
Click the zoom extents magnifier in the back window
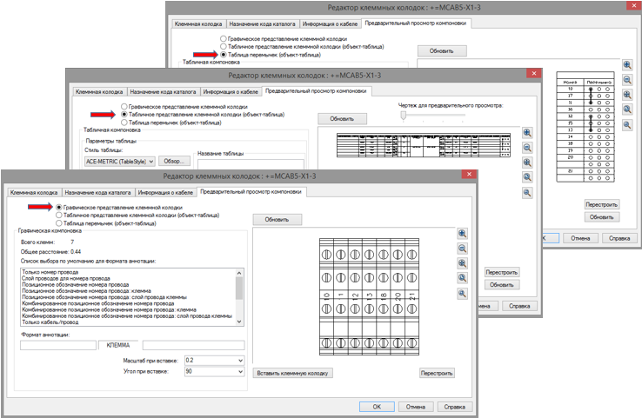click(627, 95)
